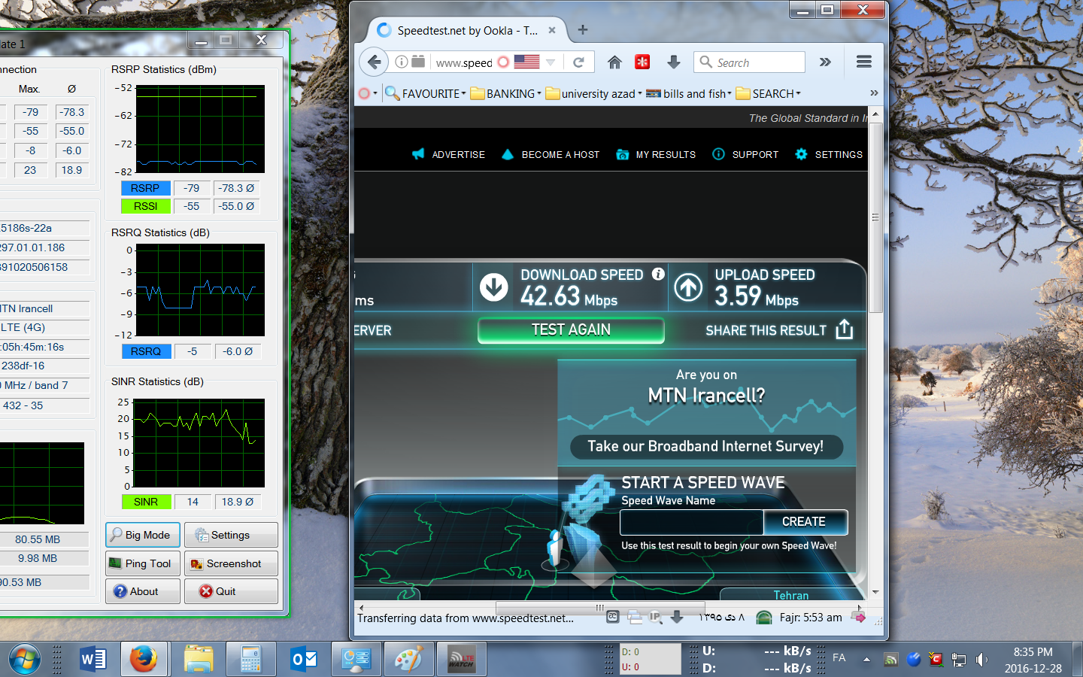The image size is (1083, 677).
Task: Reload the Speedtest page
Action: coord(578,62)
